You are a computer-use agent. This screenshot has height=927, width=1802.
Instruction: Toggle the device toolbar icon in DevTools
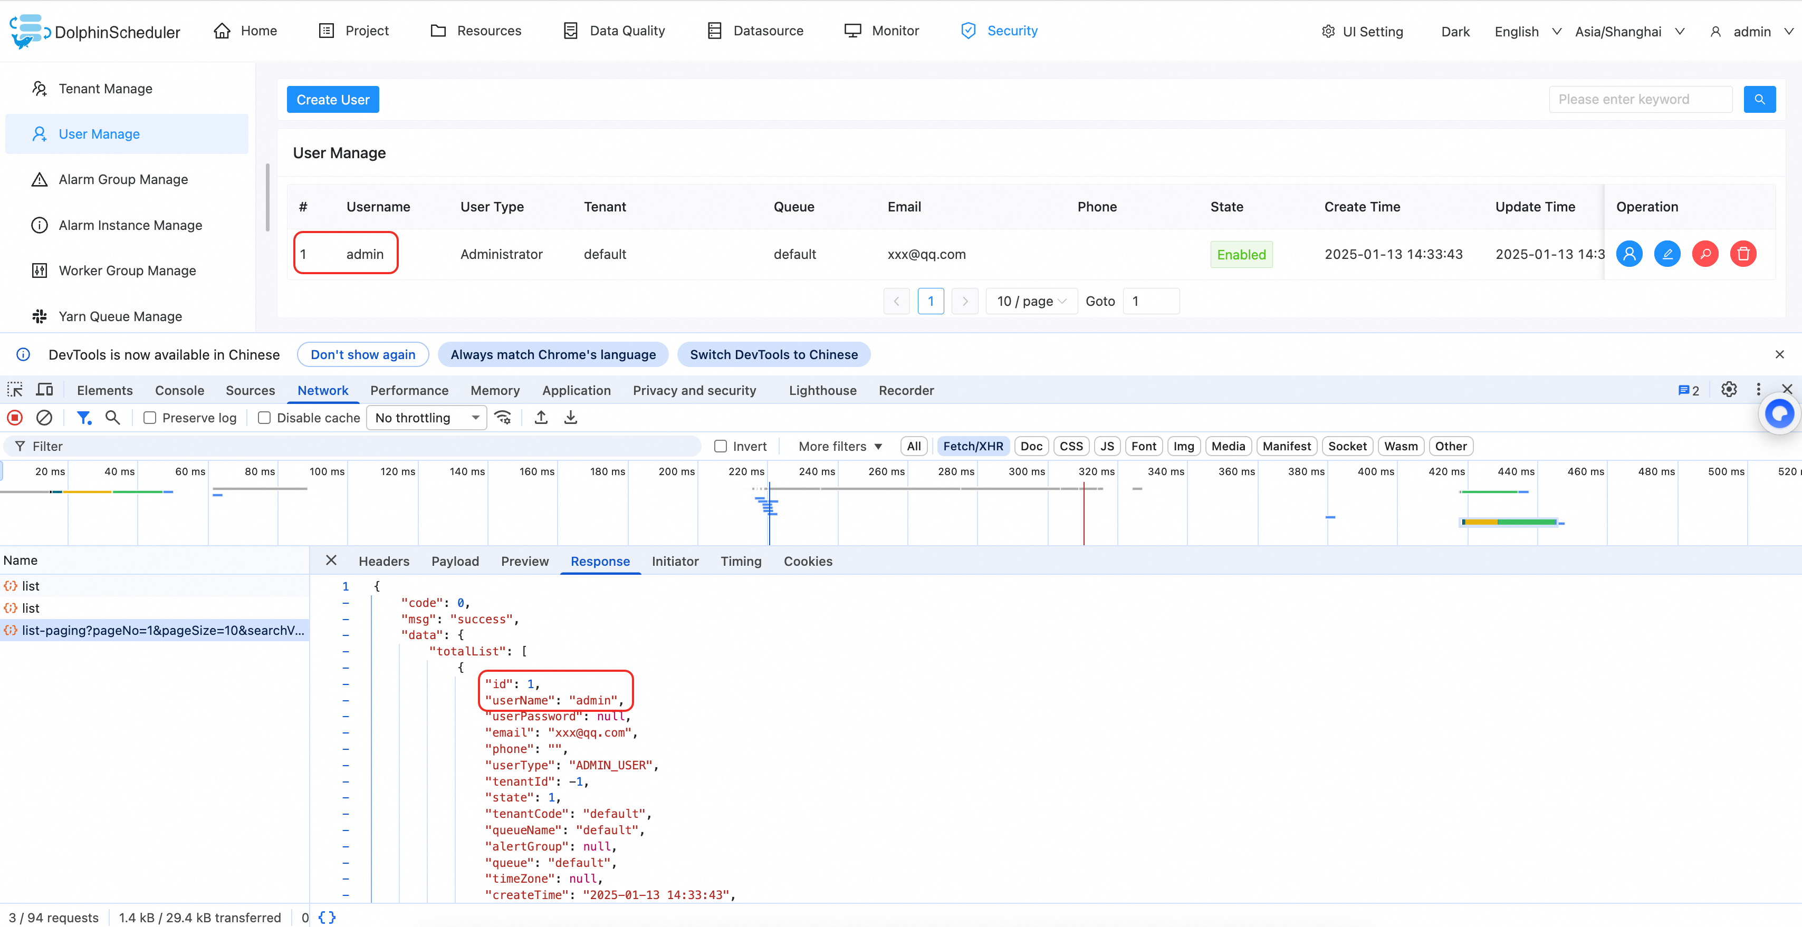45,389
